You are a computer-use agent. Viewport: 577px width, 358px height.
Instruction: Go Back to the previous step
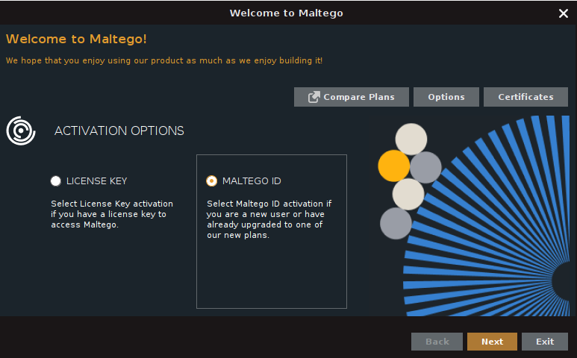click(437, 342)
